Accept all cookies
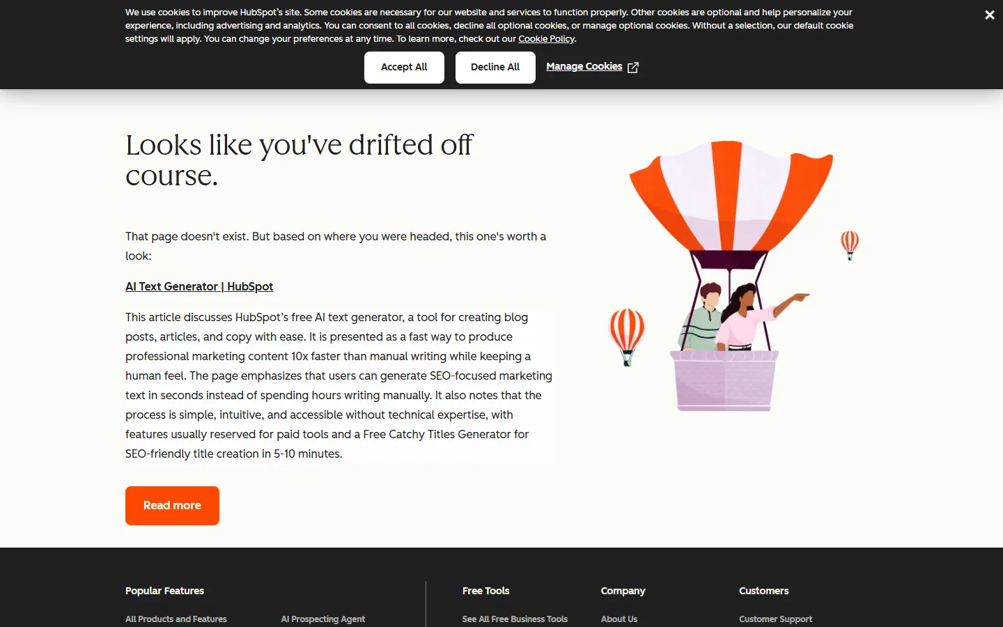This screenshot has height=627, width=1003. click(x=404, y=68)
